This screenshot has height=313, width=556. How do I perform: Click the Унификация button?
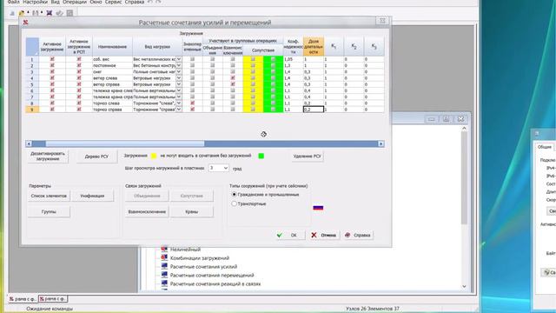(x=92, y=196)
